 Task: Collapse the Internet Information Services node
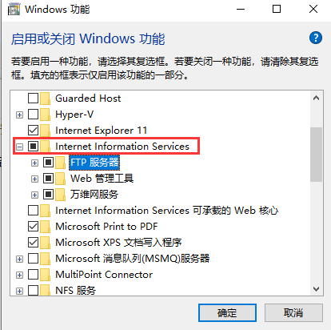(19, 147)
